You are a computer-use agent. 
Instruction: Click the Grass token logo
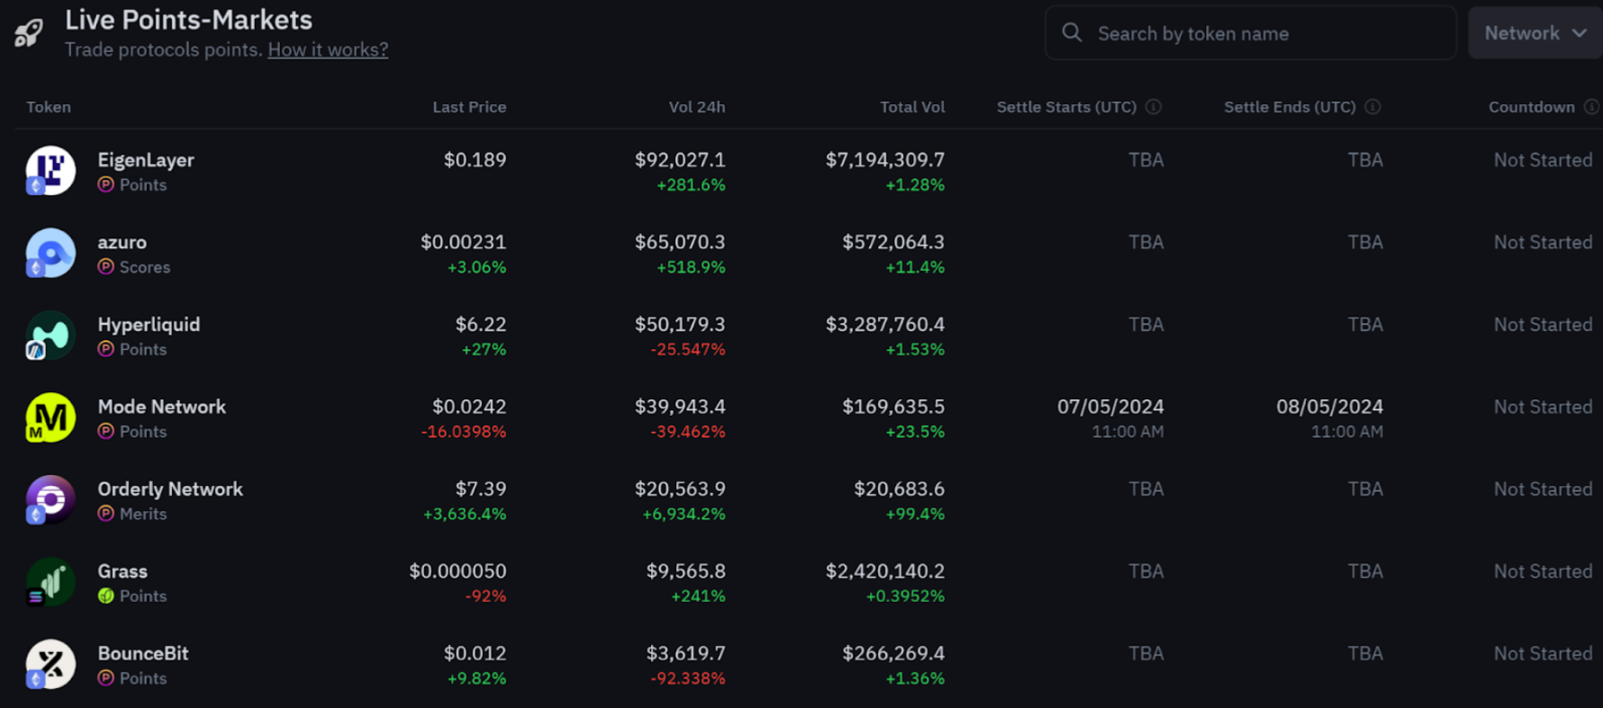click(50, 582)
